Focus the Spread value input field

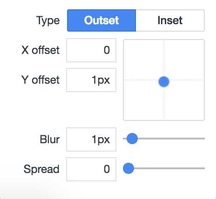(x=91, y=169)
